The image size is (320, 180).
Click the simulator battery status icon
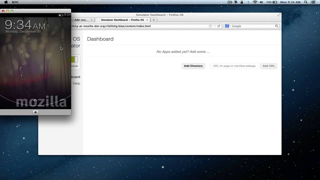[x=61, y=15]
